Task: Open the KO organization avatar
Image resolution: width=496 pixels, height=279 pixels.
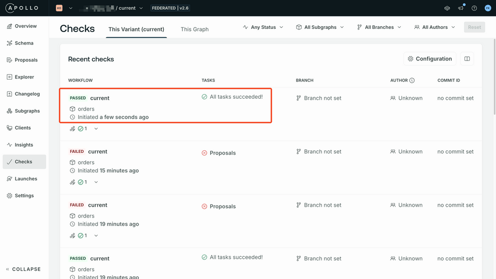Action: [x=59, y=8]
